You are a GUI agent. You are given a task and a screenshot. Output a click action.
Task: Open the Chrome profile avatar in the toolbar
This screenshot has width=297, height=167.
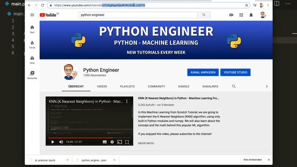tap(261, 5)
